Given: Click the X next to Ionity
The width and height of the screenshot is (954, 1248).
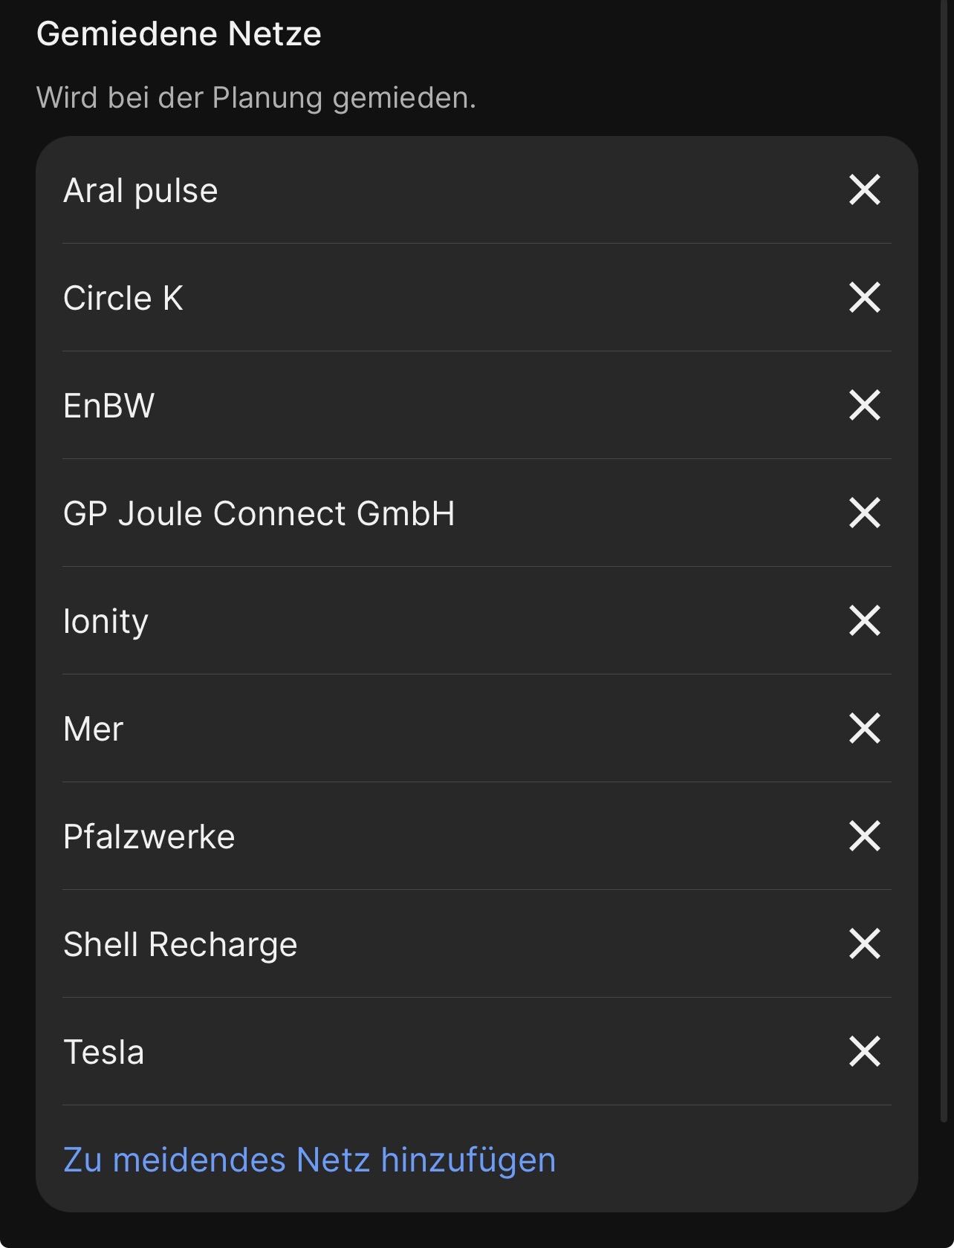Looking at the screenshot, I should [x=864, y=621].
